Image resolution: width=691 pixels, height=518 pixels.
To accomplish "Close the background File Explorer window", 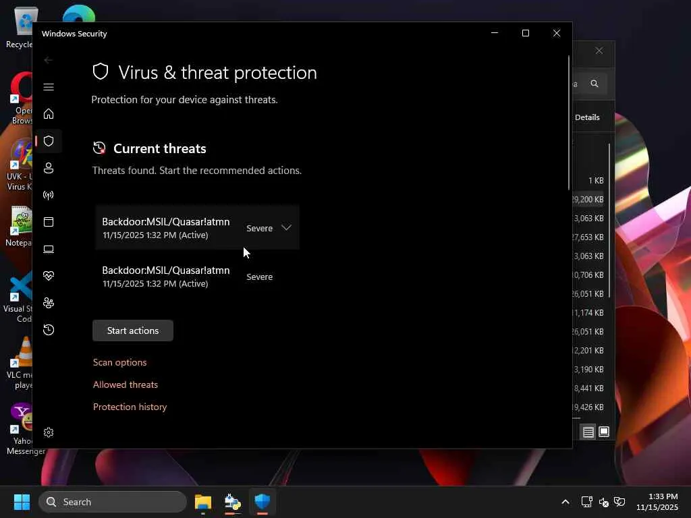I will pyautogui.click(x=599, y=51).
